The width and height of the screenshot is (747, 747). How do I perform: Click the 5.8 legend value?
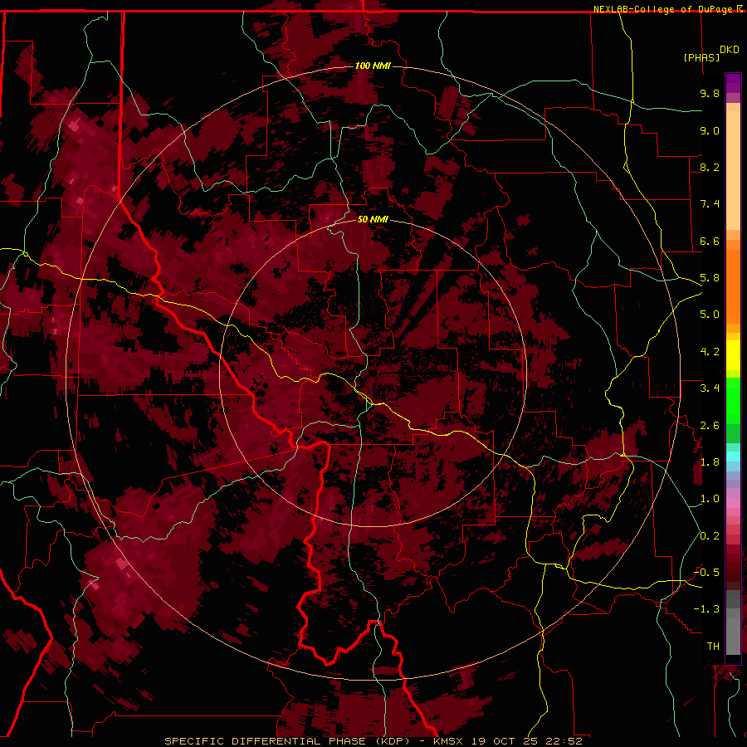710,278
